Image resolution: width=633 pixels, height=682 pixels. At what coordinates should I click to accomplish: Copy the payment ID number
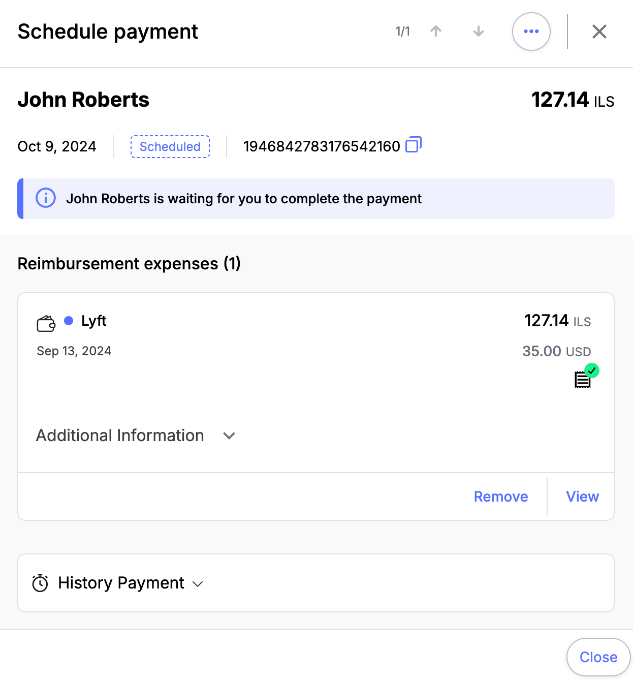pos(414,145)
